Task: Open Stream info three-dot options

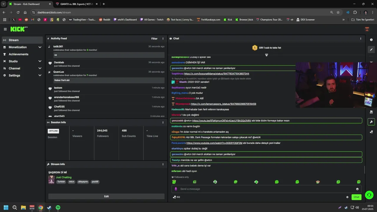Action: (x=163, y=164)
